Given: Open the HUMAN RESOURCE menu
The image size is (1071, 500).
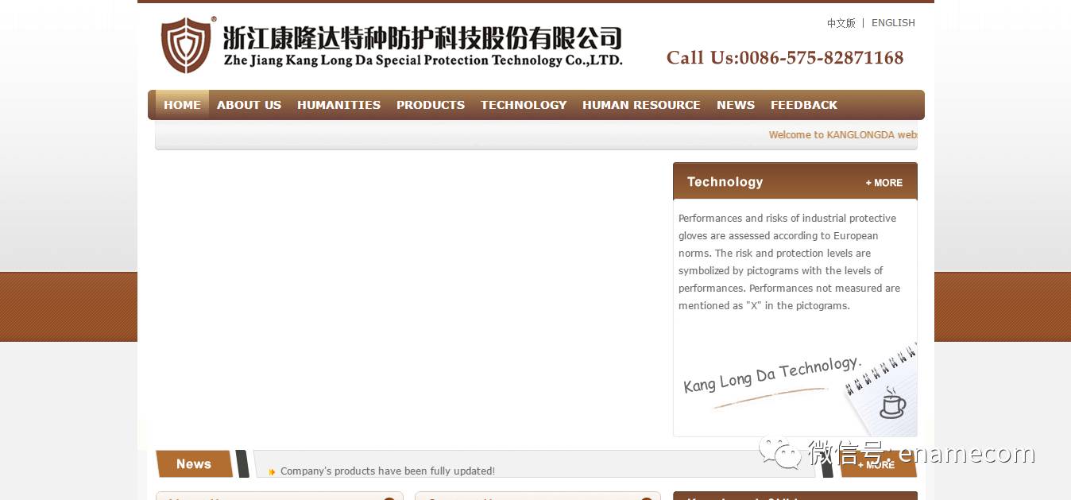Looking at the screenshot, I should click(x=641, y=105).
